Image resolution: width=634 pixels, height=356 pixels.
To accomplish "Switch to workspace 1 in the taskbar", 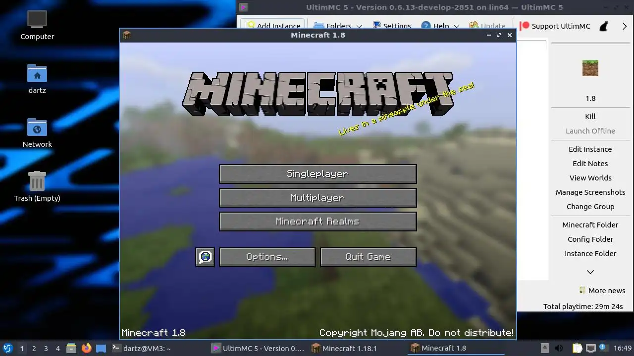I will click(22, 348).
